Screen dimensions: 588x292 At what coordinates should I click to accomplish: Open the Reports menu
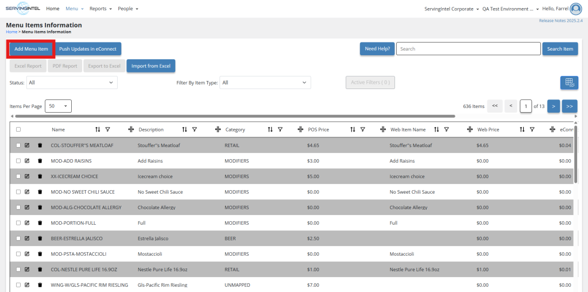[100, 9]
